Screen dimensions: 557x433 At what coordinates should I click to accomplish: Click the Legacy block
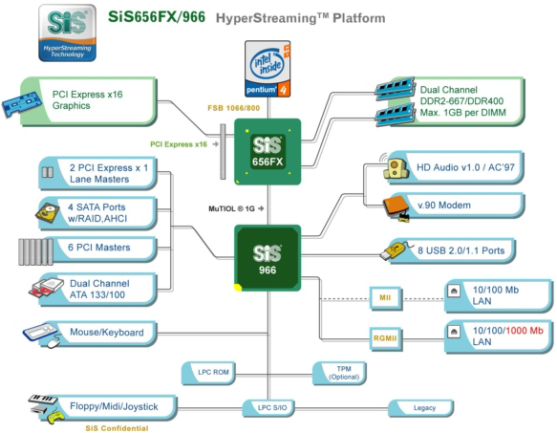click(420, 408)
